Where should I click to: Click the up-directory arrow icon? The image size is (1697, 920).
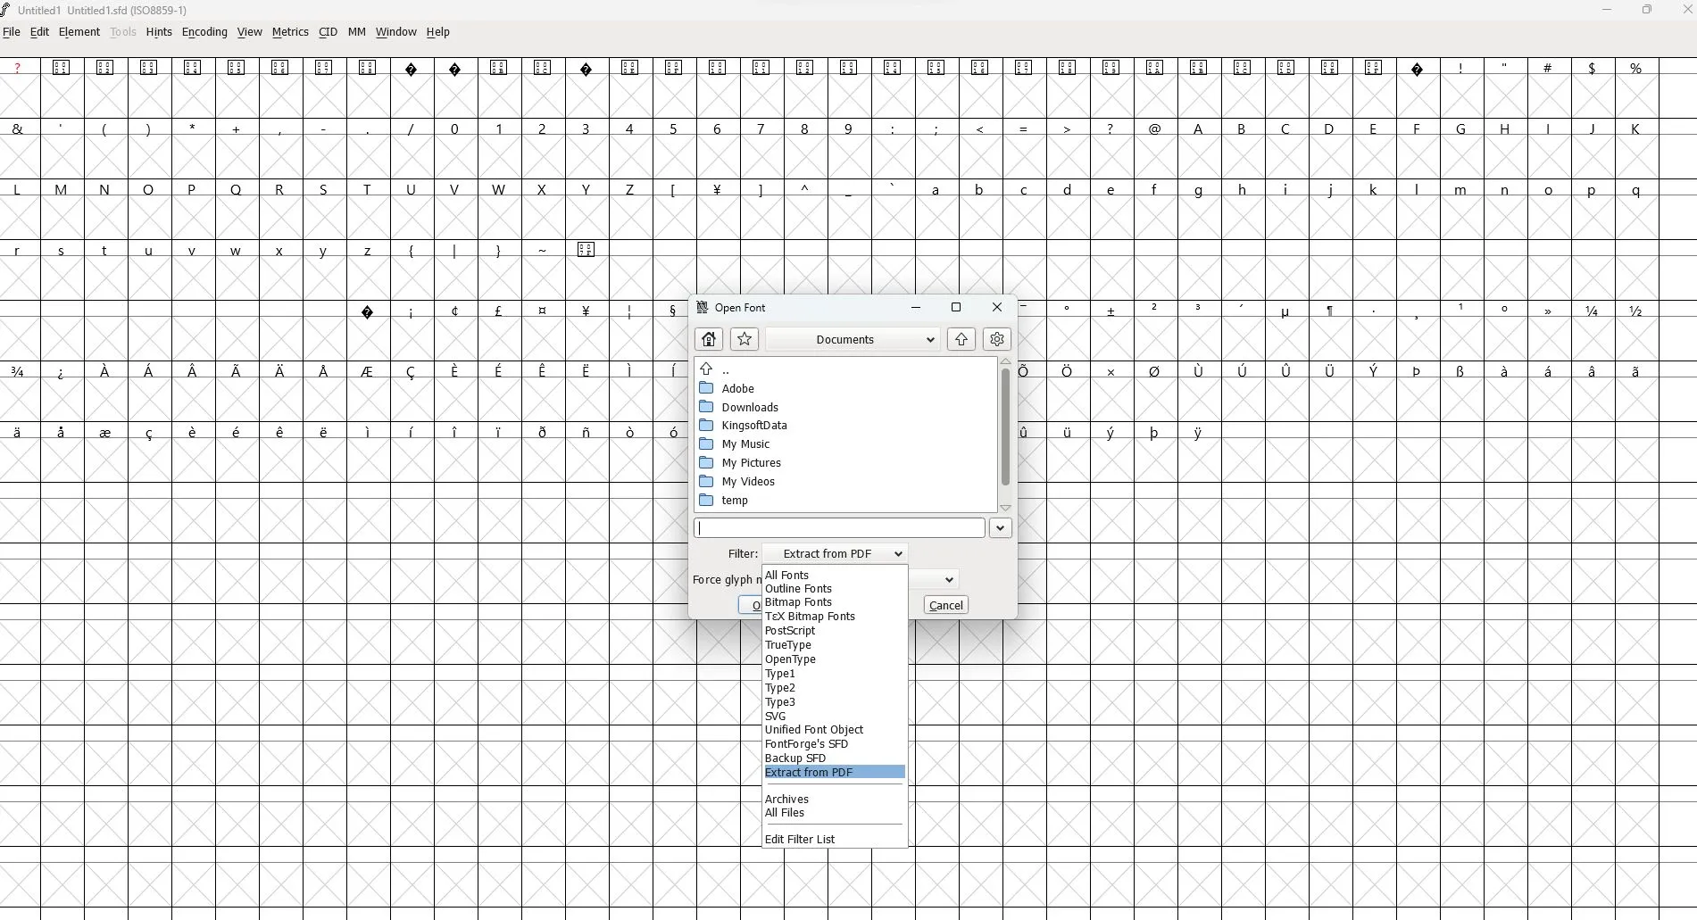click(961, 339)
